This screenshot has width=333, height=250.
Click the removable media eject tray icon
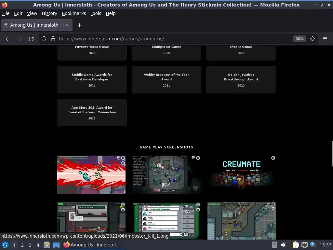[x=274, y=245]
